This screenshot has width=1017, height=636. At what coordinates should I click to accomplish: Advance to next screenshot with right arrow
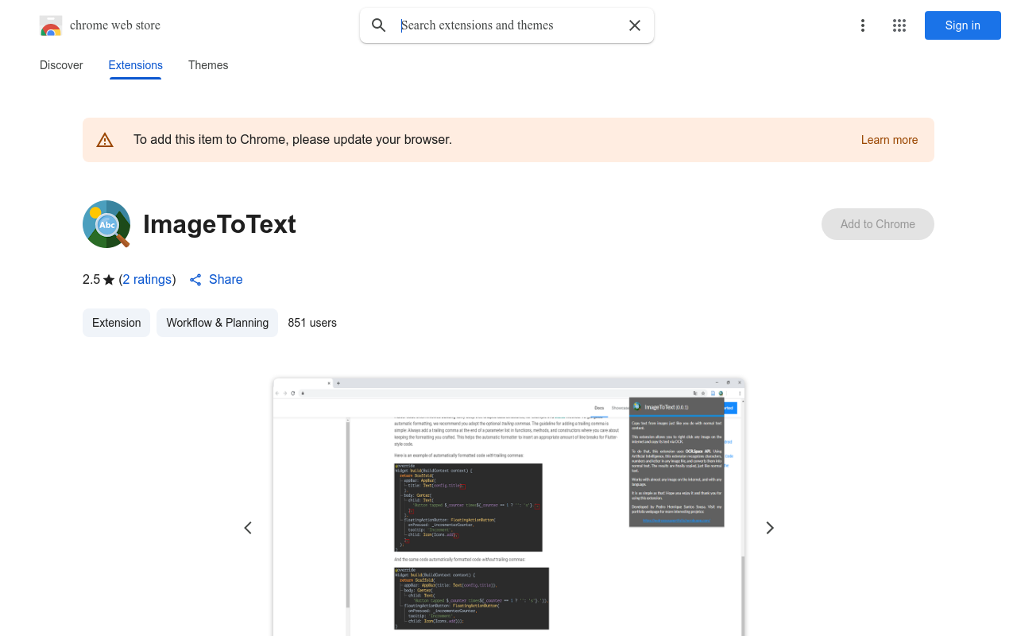(x=769, y=528)
